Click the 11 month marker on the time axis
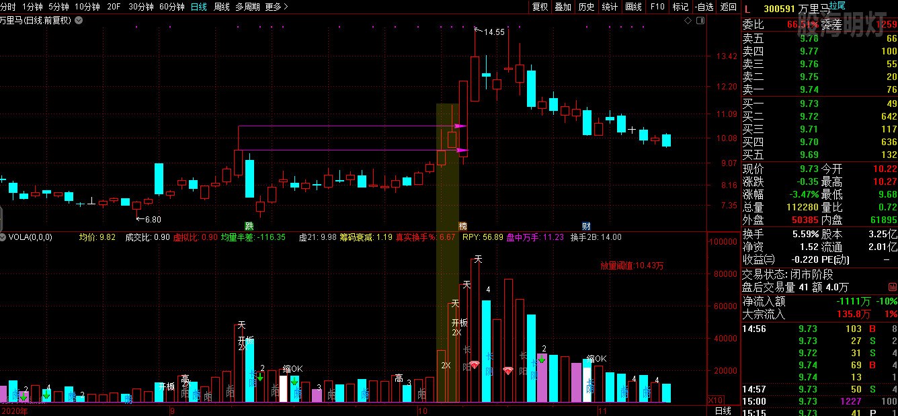898x416 pixels. [x=602, y=411]
